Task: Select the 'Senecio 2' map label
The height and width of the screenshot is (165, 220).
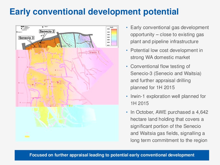Action: (47, 31)
